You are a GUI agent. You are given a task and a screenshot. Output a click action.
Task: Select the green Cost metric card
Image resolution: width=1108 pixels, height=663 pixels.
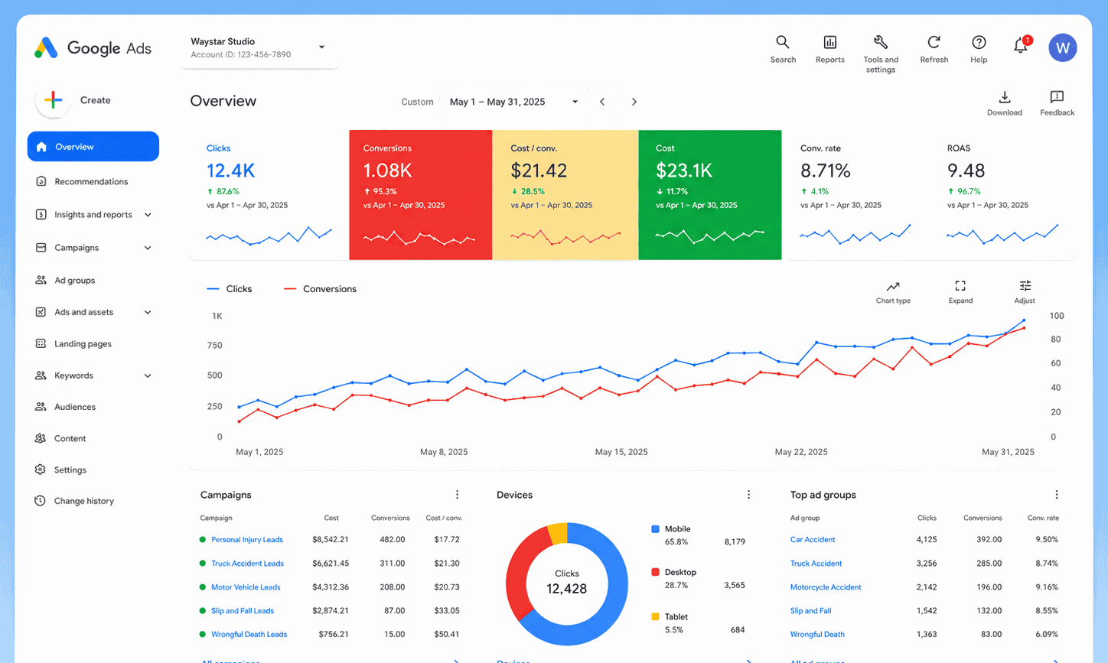(x=710, y=195)
